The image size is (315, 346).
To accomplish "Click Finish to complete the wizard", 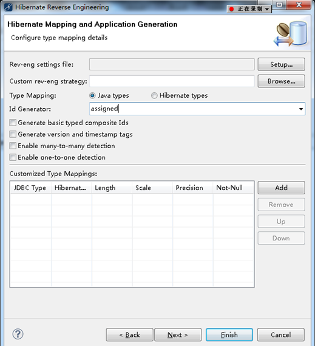I will pyautogui.click(x=229, y=334).
